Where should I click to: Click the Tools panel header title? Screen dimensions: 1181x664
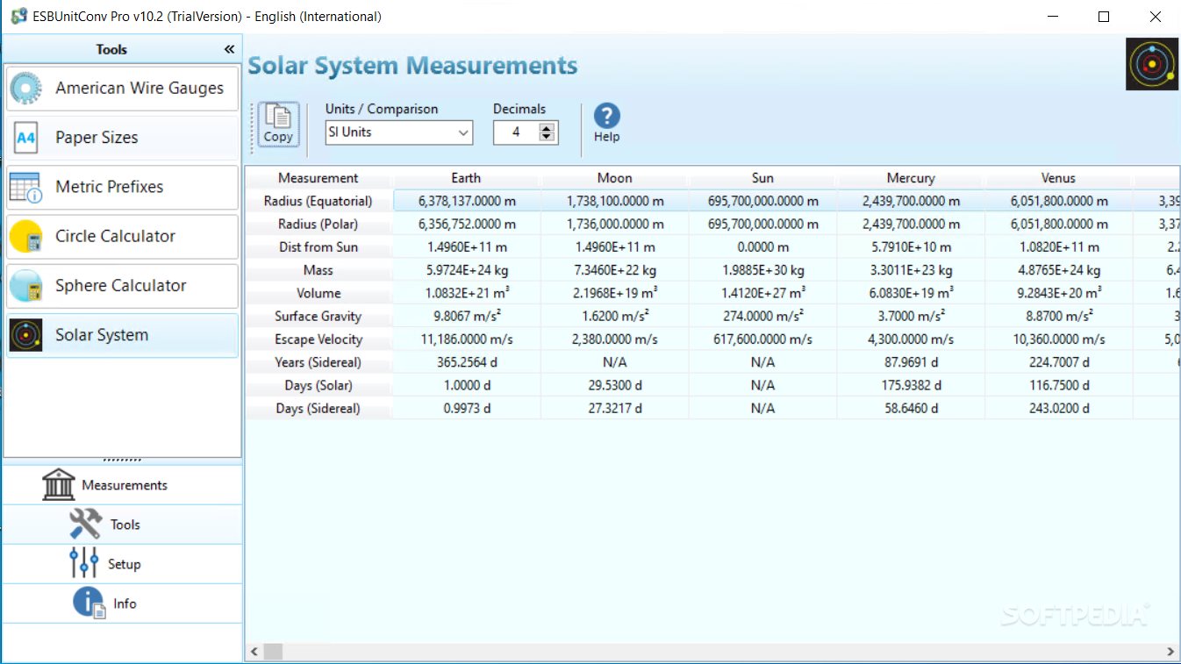[x=111, y=49]
